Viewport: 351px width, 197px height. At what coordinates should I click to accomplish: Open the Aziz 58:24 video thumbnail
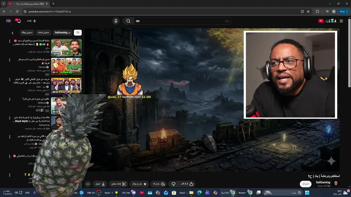[x=66, y=86]
